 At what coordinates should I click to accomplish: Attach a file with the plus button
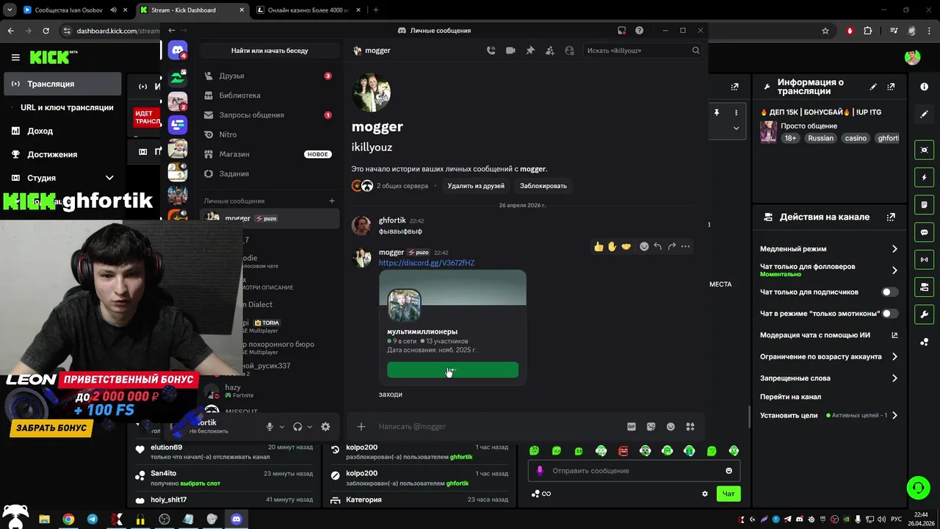point(361,427)
